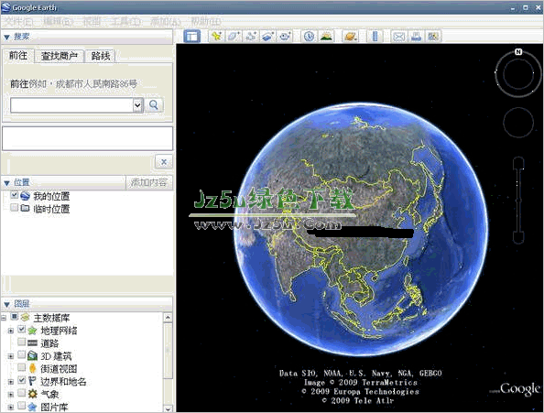Image resolution: width=544 pixels, height=413 pixels.
Task: Click the 道路 road icon
Action: click(x=32, y=343)
